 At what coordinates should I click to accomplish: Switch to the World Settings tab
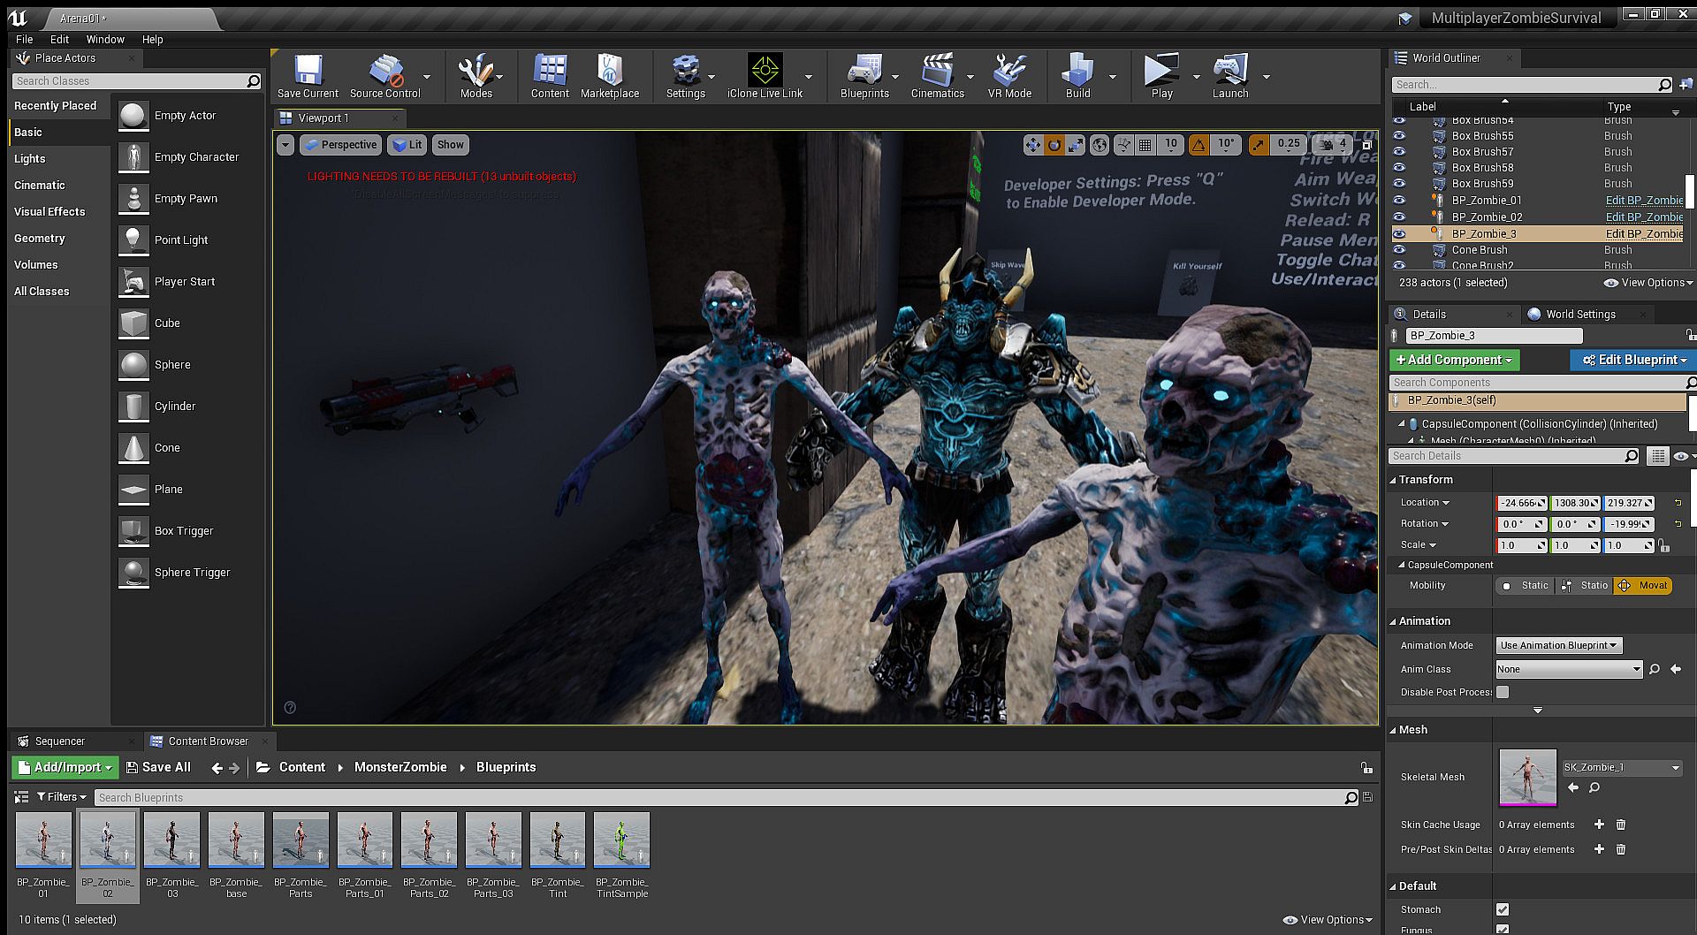[1579, 314]
